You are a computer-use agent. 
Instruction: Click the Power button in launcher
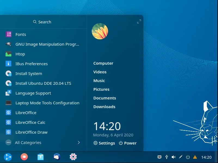(128, 143)
